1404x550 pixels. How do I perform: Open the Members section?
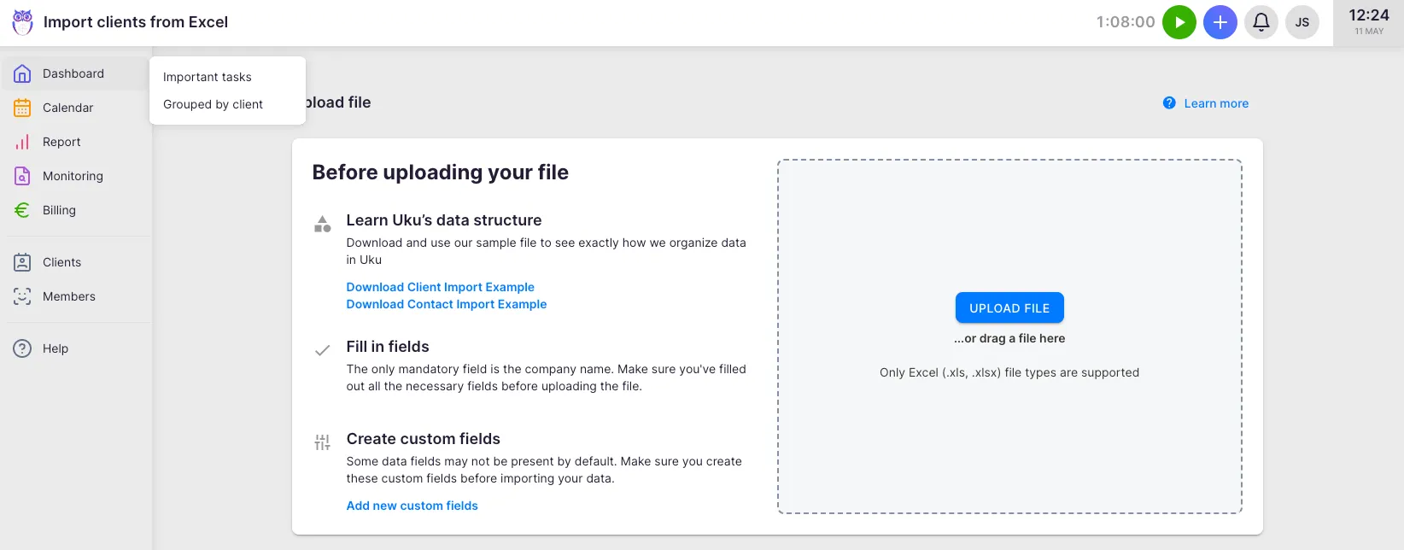(x=68, y=296)
